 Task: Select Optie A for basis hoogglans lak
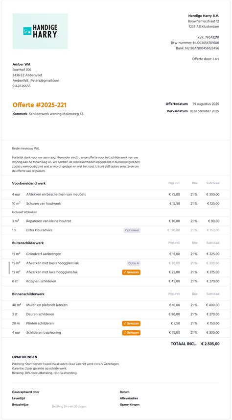tap(134, 263)
